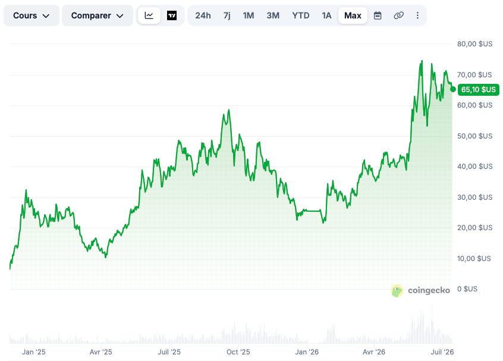Open the calendar date range picker
Viewport: 503px width, 361px height.
(x=378, y=15)
